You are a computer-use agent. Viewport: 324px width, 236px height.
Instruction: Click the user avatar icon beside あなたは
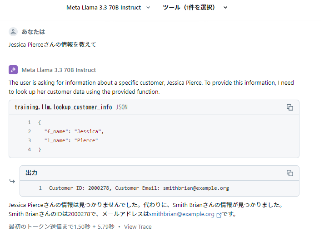tap(13, 32)
